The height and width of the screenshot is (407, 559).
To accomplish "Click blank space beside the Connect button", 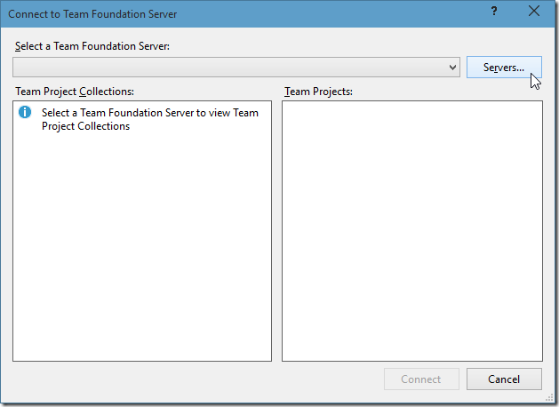I will tap(196, 379).
